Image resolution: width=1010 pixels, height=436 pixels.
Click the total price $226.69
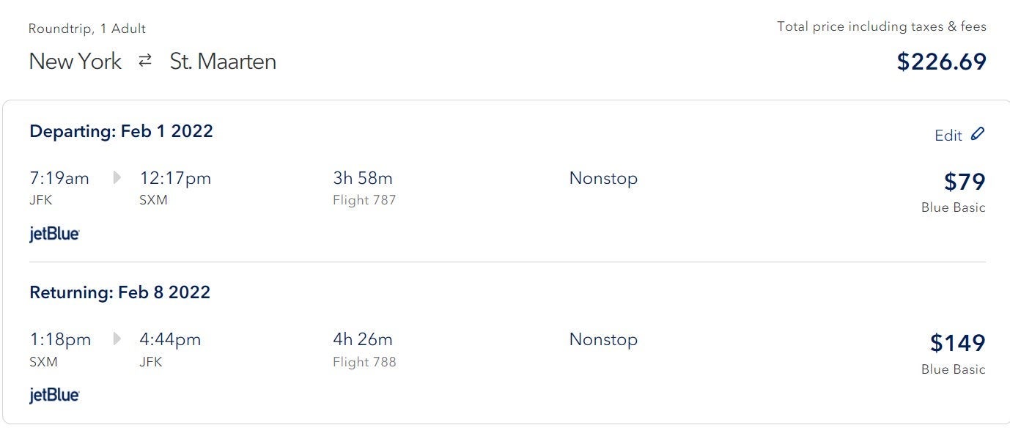[x=942, y=62]
